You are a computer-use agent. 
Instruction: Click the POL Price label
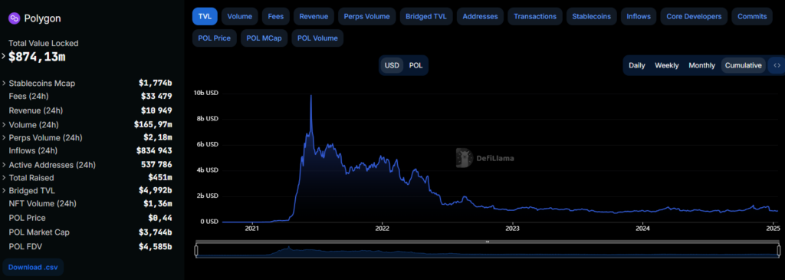tap(27, 219)
